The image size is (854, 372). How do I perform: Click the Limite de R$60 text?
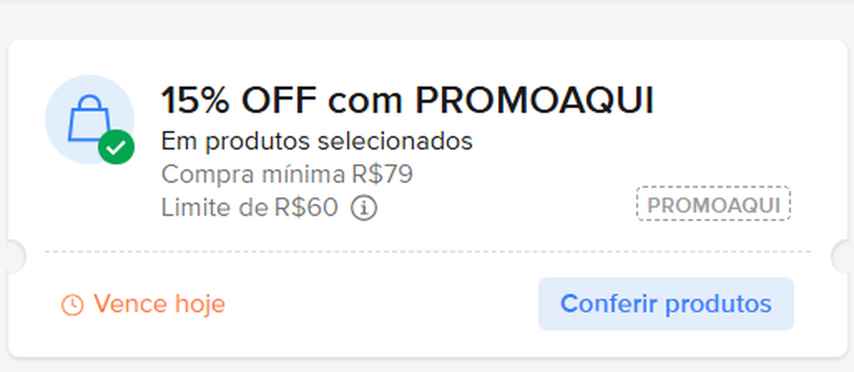249,208
